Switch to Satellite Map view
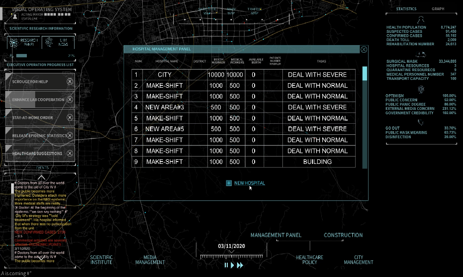 (207, 11)
